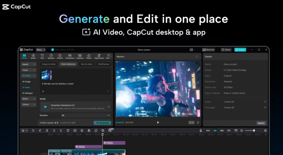Click the Export button
This screenshot has width=283, height=155.
240,50
